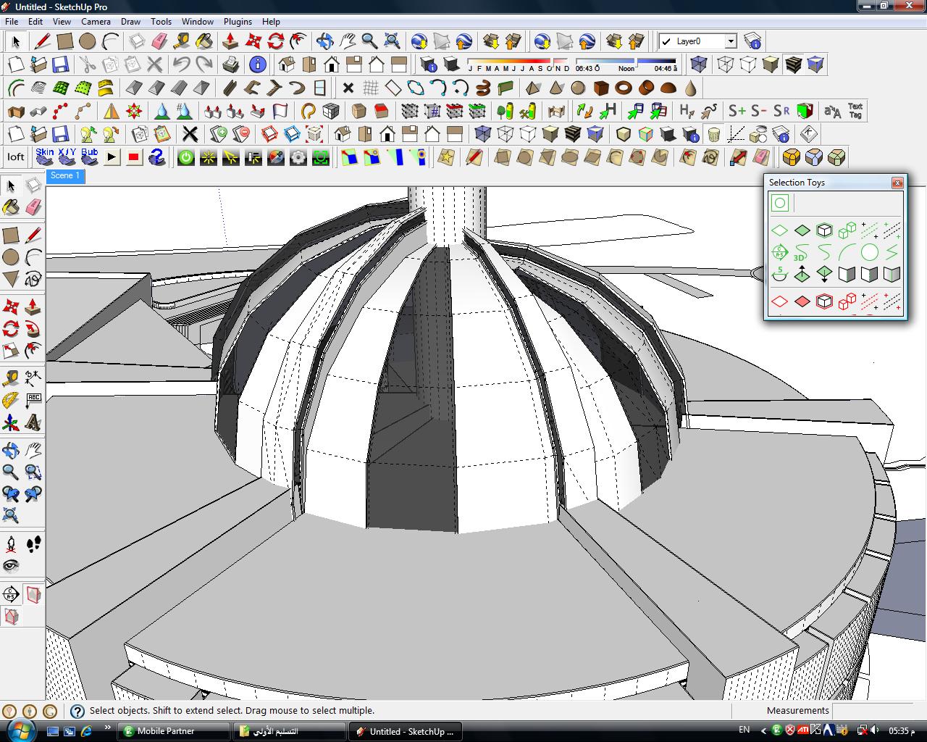This screenshot has height=742, width=927.
Task: Click the Undo arrow icon
Action: 182,64
